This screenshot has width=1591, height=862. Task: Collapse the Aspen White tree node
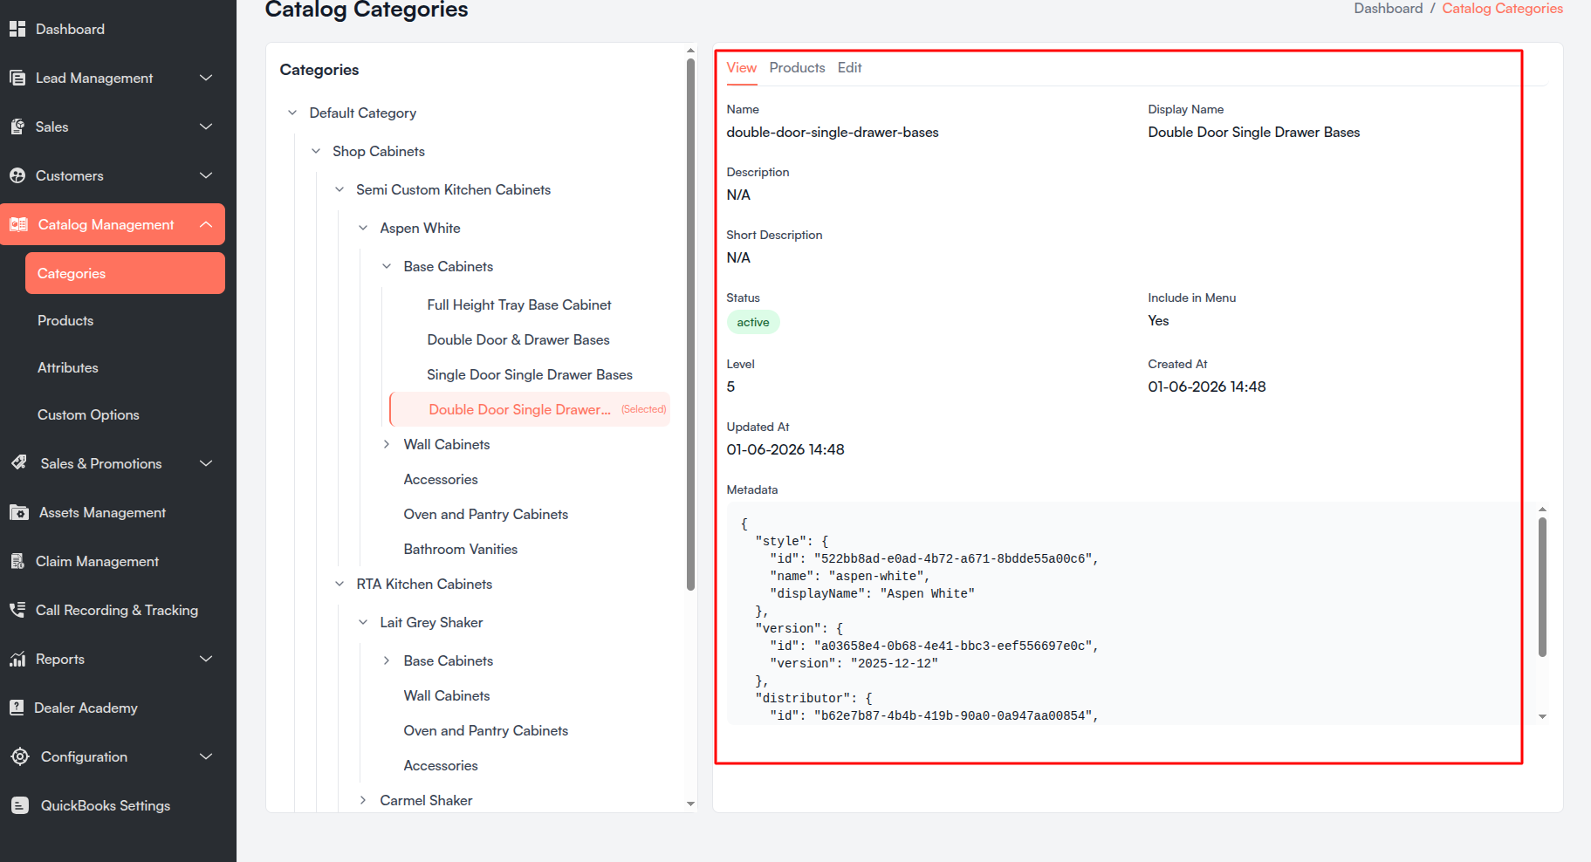[363, 228]
